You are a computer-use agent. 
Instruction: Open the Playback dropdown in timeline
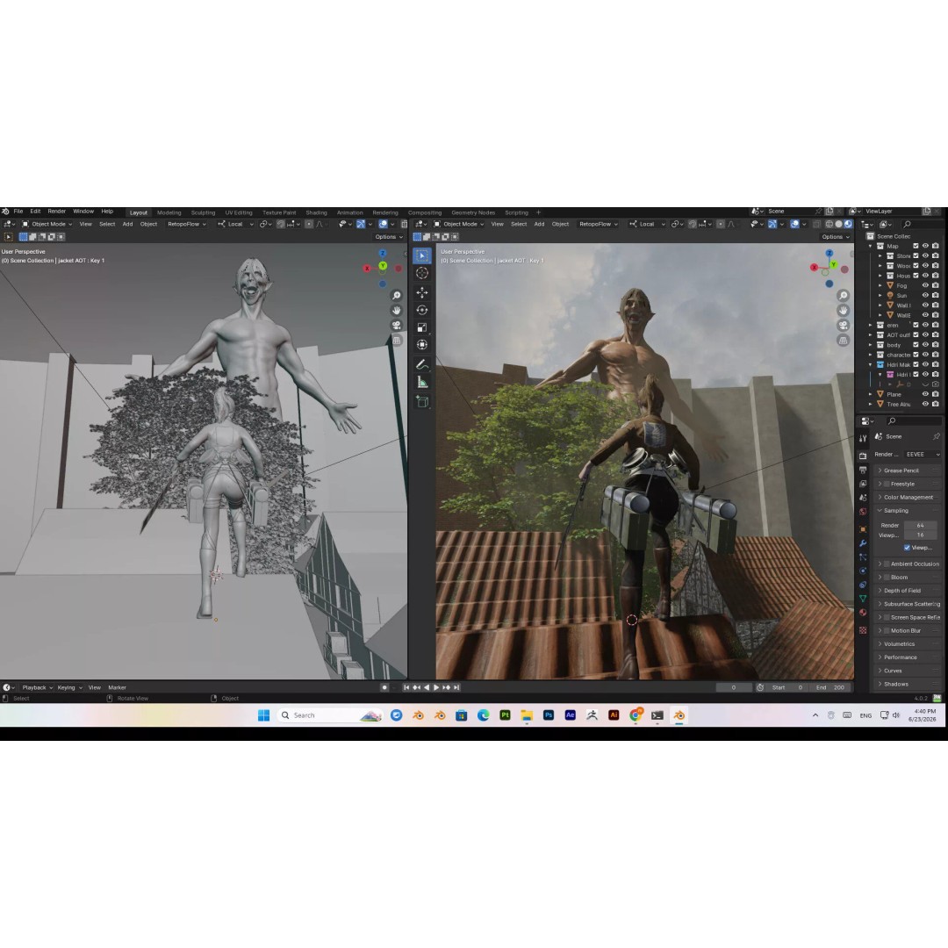point(37,687)
